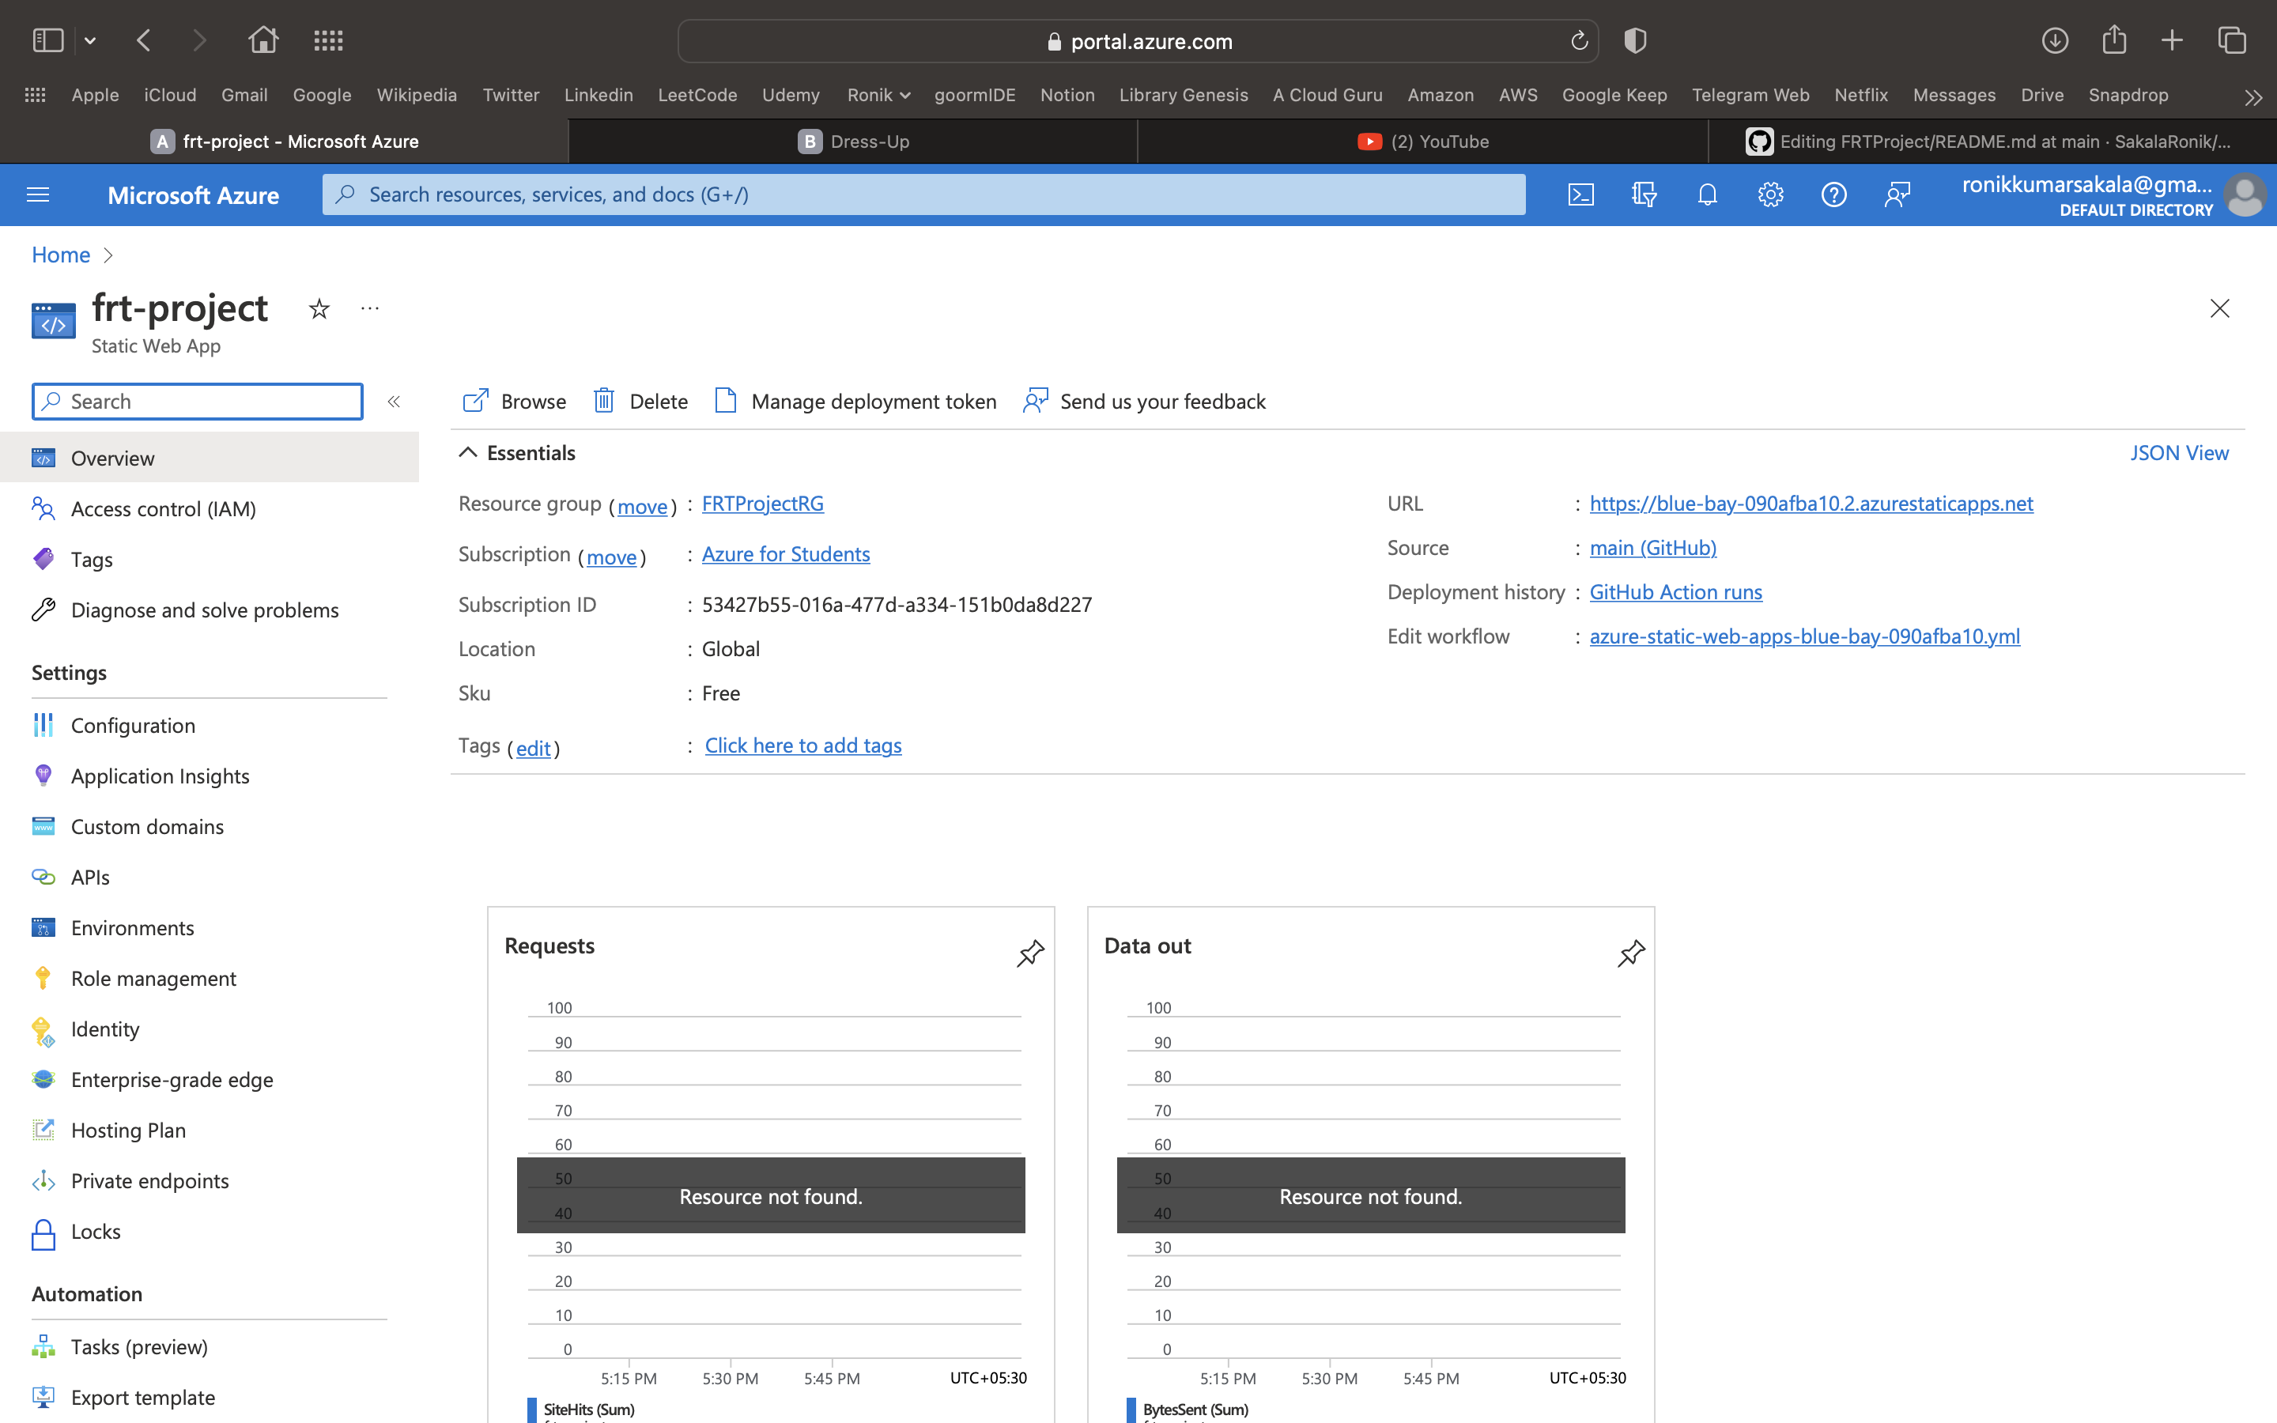Open Access control (IAM)
This screenshot has width=2277, height=1423.
click(x=209, y=509)
